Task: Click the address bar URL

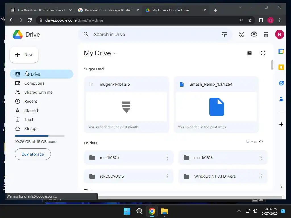Action: point(74,20)
